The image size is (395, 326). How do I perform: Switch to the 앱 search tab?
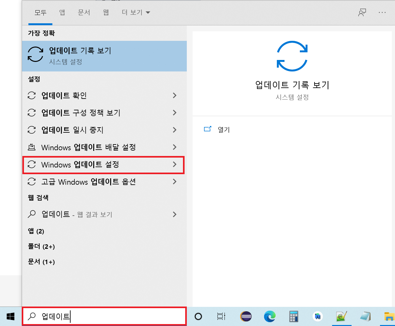click(x=62, y=12)
